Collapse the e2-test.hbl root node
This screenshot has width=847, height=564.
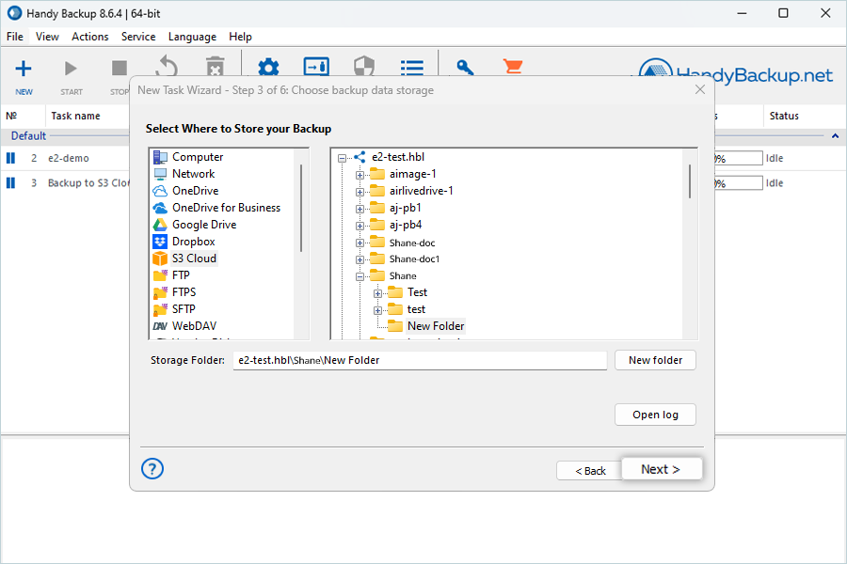pos(342,158)
